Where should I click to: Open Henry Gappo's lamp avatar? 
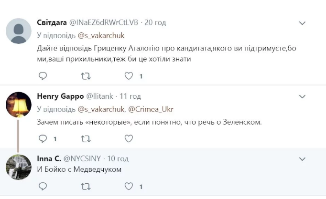tap(19, 105)
